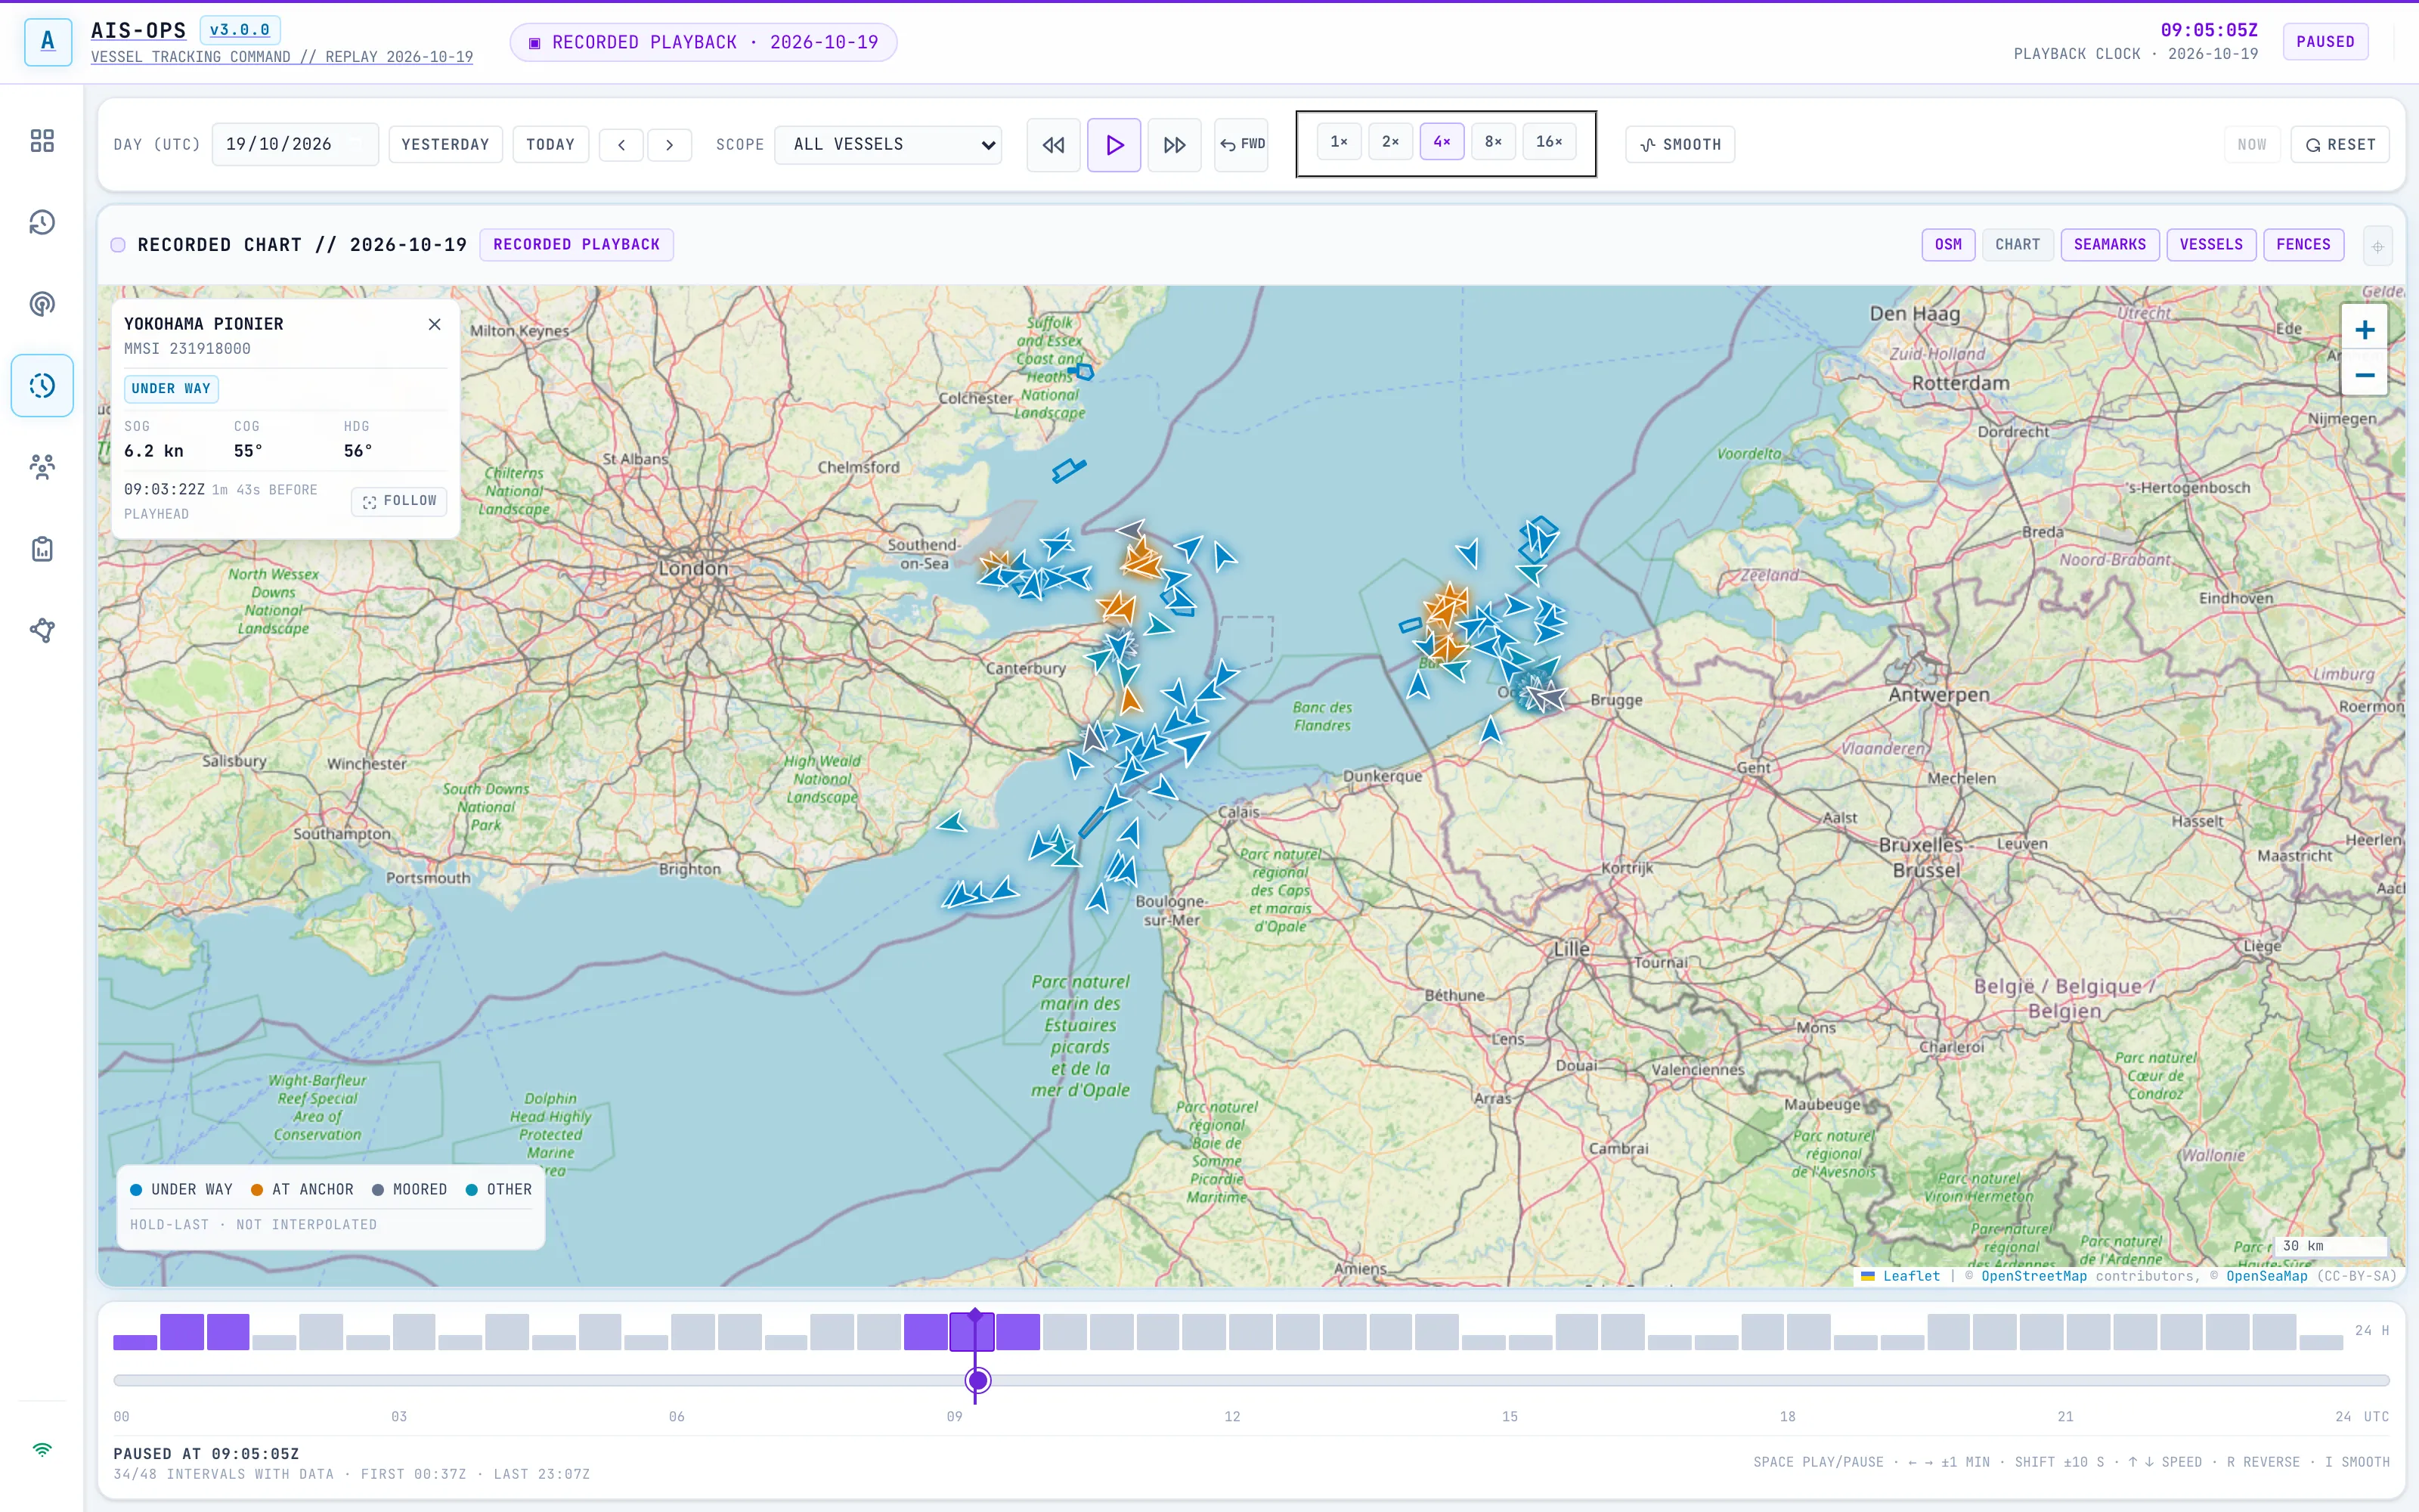Click the highlighted activity bar at 09 hours
This screenshot has width=2419, height=1512.
(x=971, y=1332)
